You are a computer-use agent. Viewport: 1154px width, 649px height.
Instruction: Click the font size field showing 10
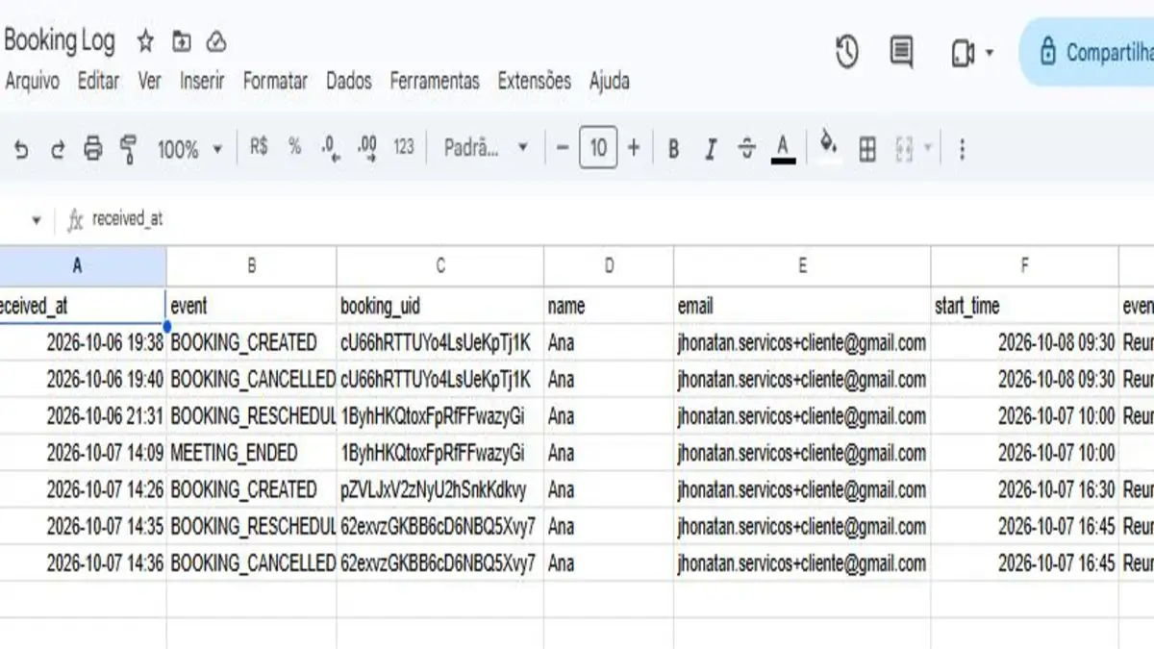598,148
